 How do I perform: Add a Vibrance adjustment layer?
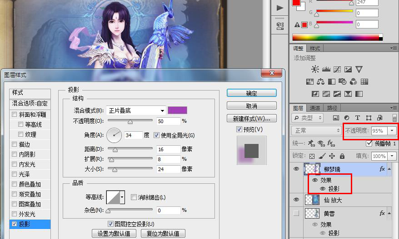[359, 69]
